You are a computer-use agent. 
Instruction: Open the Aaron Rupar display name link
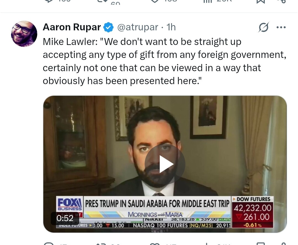coord(72,27)
